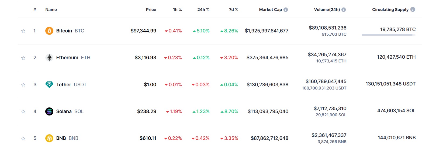Image resolution: width=422 pixels, height=153 pixels.
Task: Click Ethereum's 24h volume amount $34,265,274,367
Action: click(327, 55)
